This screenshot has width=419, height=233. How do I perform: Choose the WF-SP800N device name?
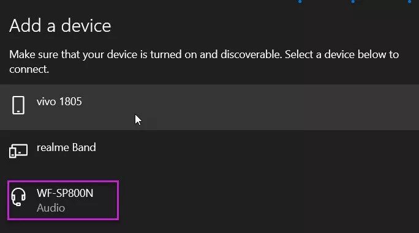pos(65,193)
